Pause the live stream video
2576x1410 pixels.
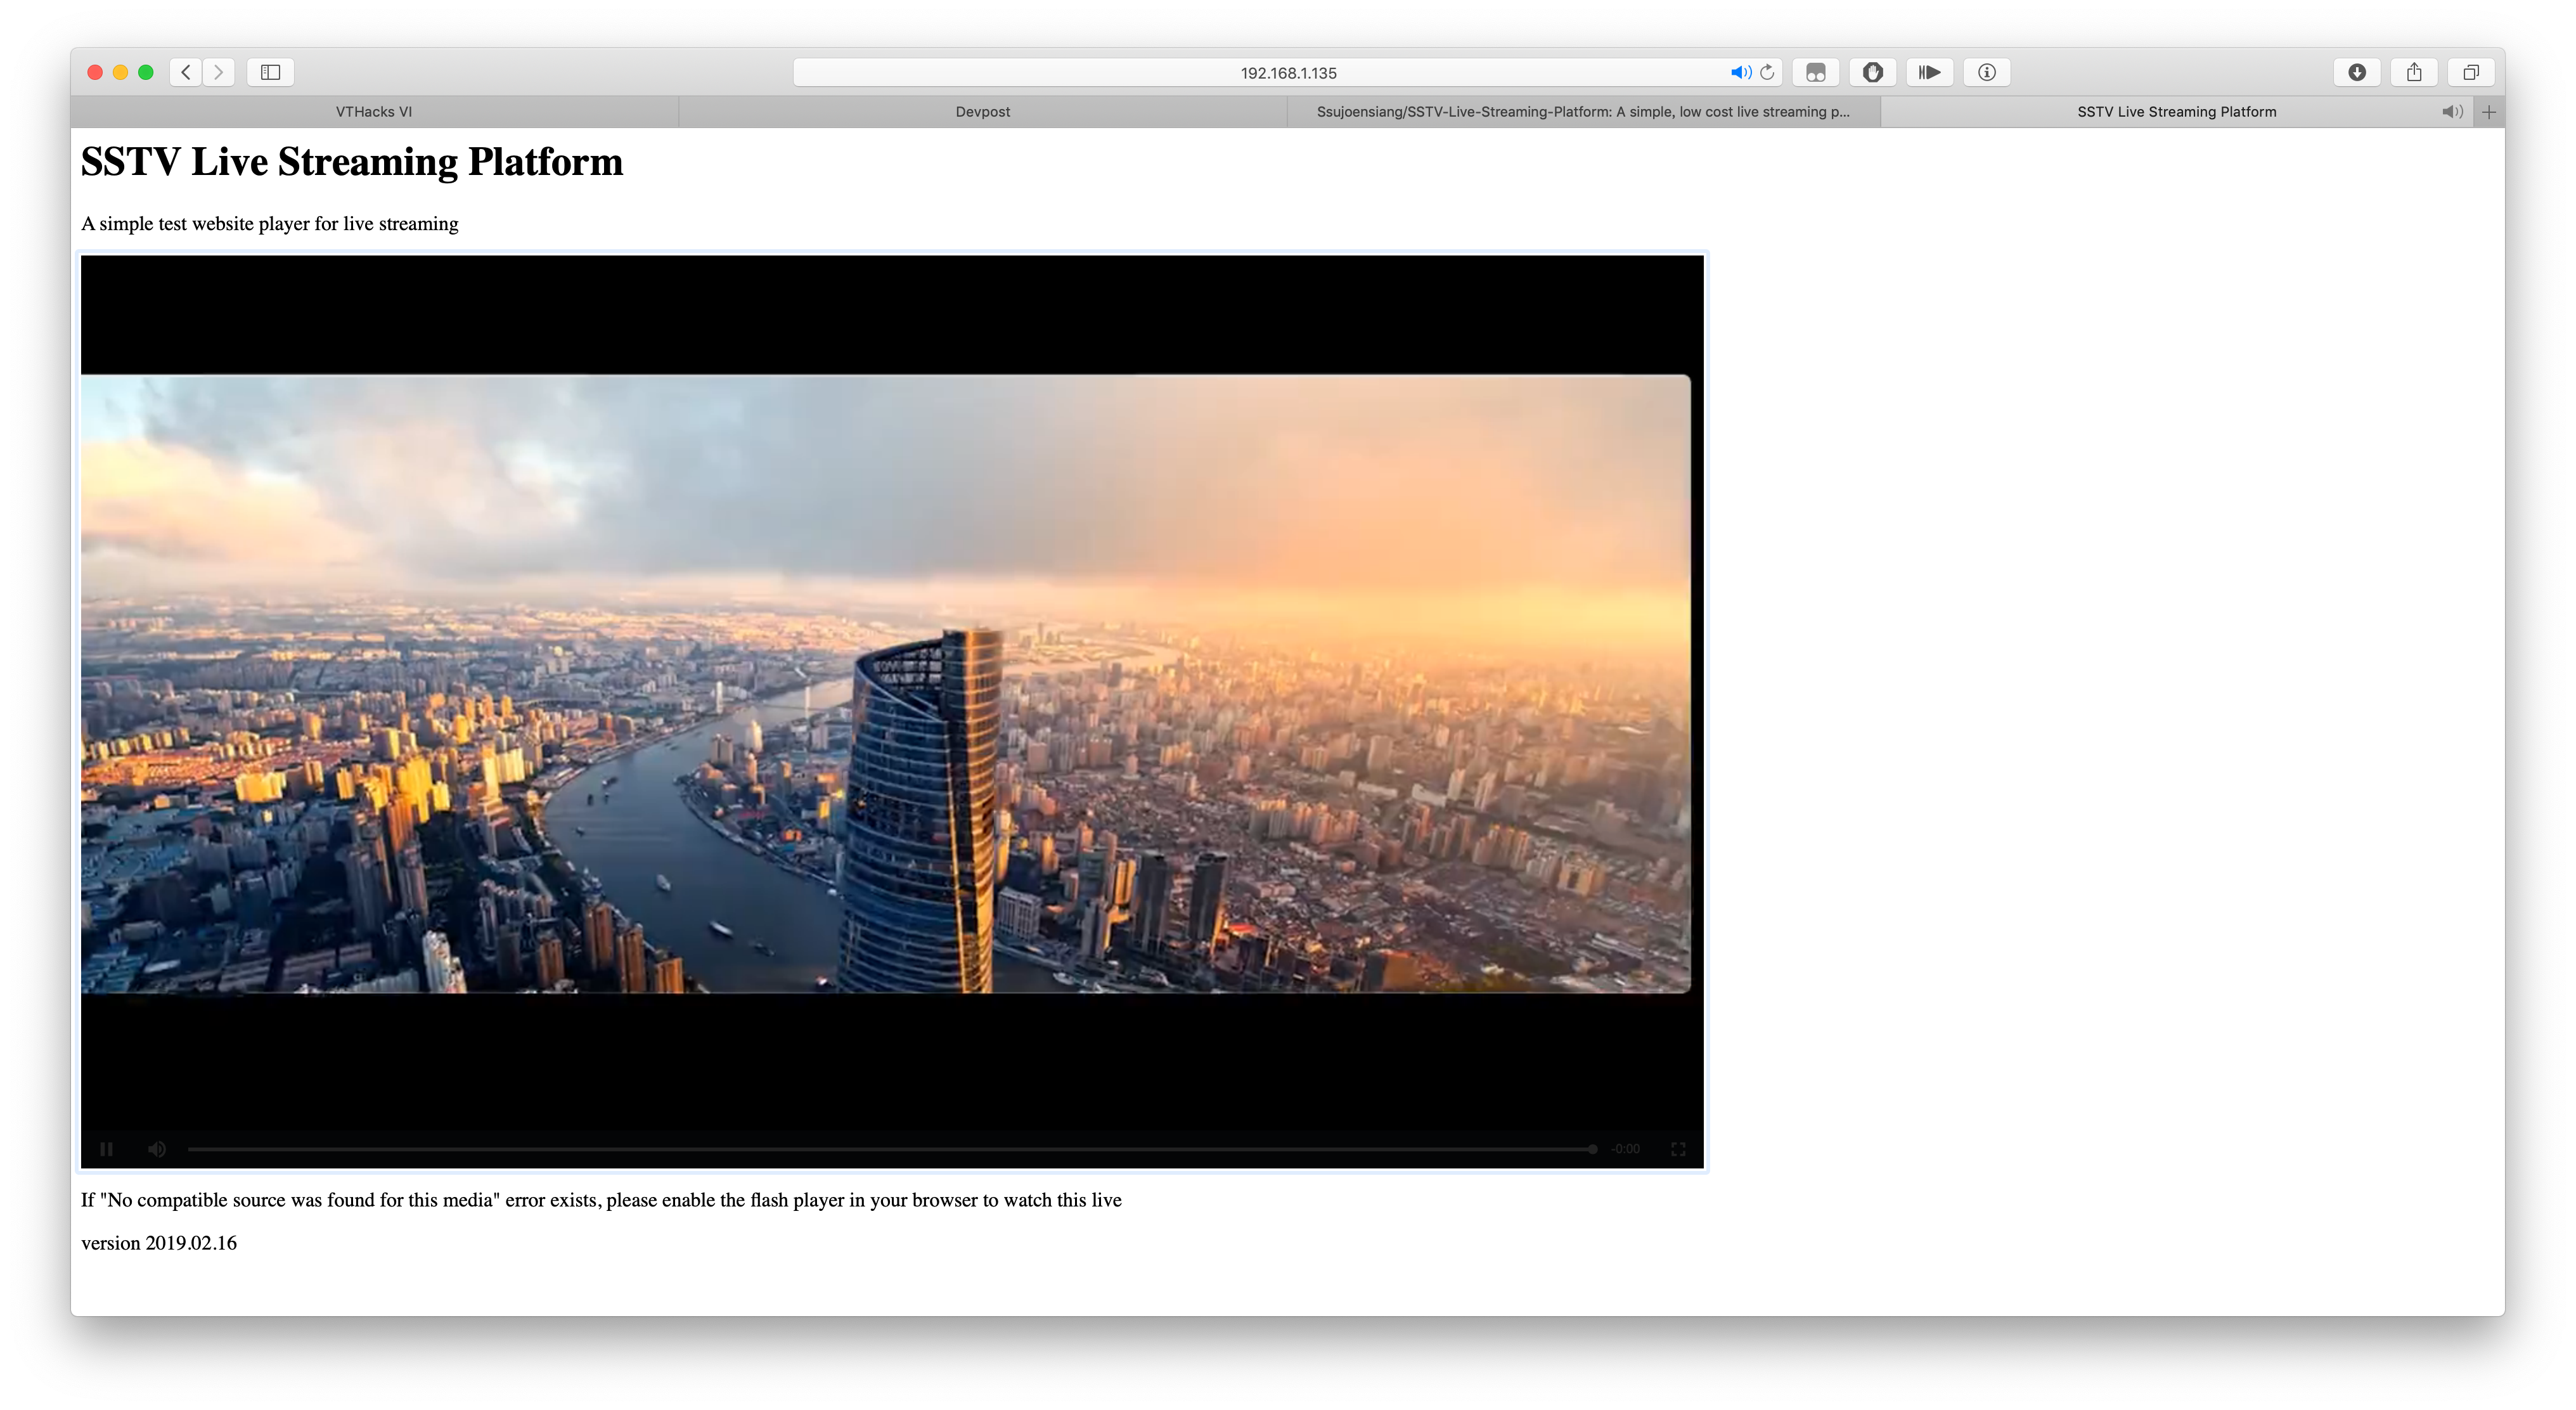tap(106, 1149)
